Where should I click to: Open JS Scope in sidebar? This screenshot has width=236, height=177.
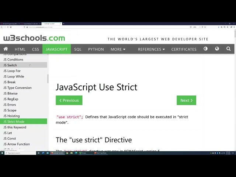tap(24, 110)
